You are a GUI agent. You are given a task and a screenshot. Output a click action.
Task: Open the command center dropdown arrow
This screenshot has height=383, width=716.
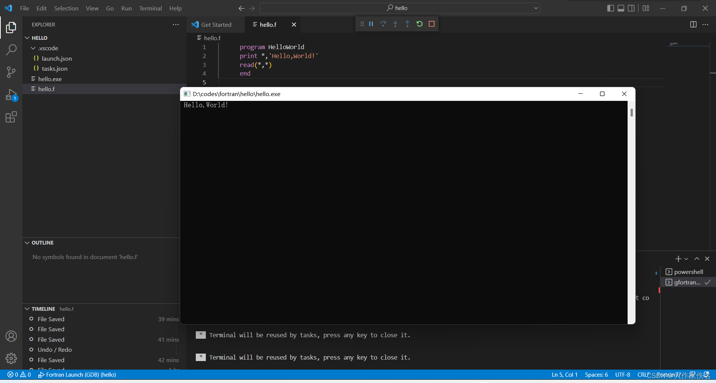point(536,8)
